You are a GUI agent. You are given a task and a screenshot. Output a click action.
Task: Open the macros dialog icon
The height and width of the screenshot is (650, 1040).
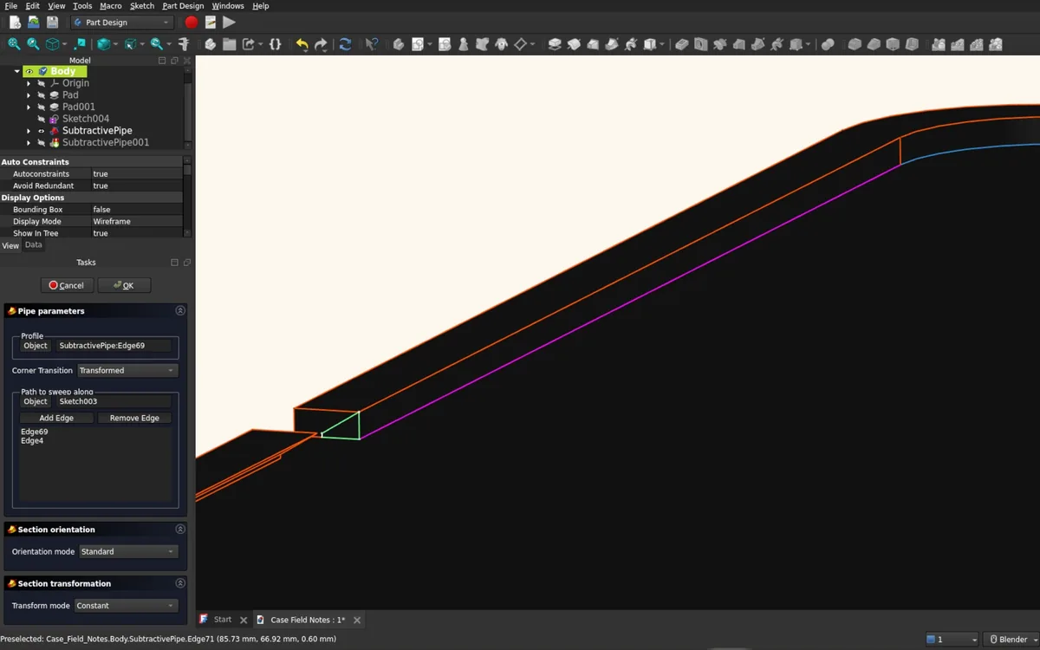tap(210, 23)
